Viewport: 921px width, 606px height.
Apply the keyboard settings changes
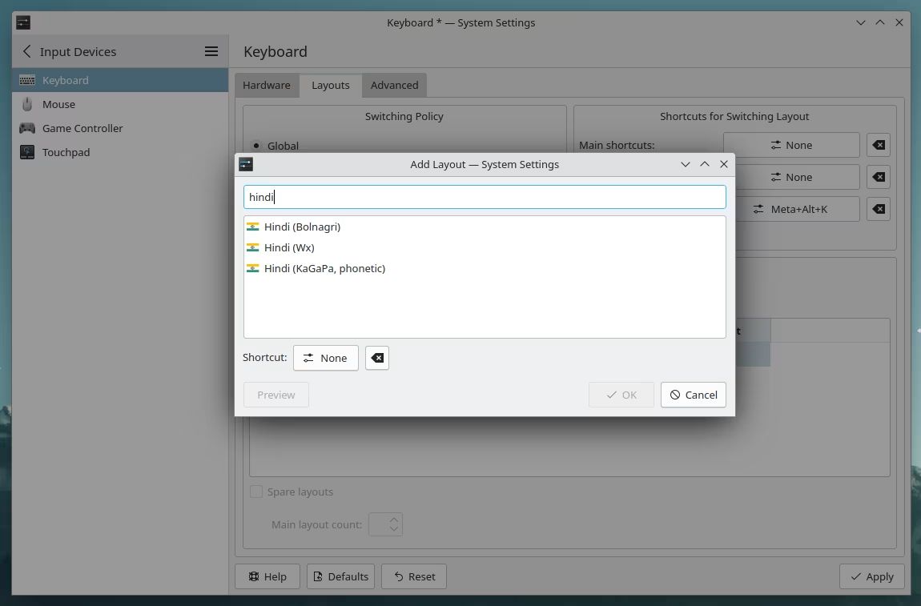[871, 576]
